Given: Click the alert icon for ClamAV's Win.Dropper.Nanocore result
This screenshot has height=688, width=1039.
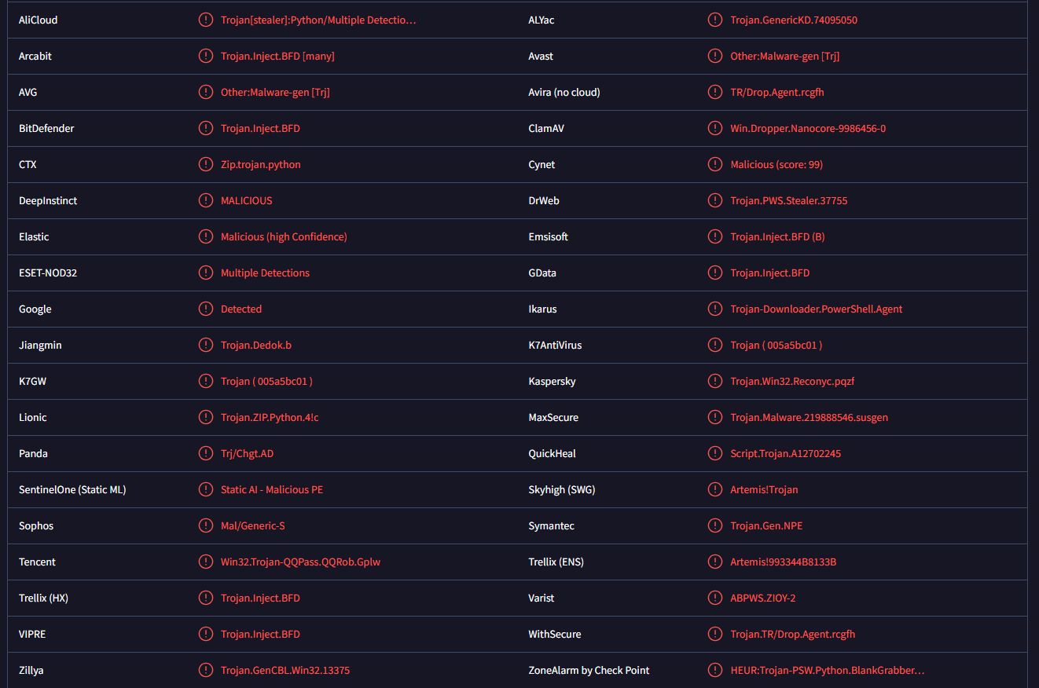Looking at the screenshot, I should [715, 128].
